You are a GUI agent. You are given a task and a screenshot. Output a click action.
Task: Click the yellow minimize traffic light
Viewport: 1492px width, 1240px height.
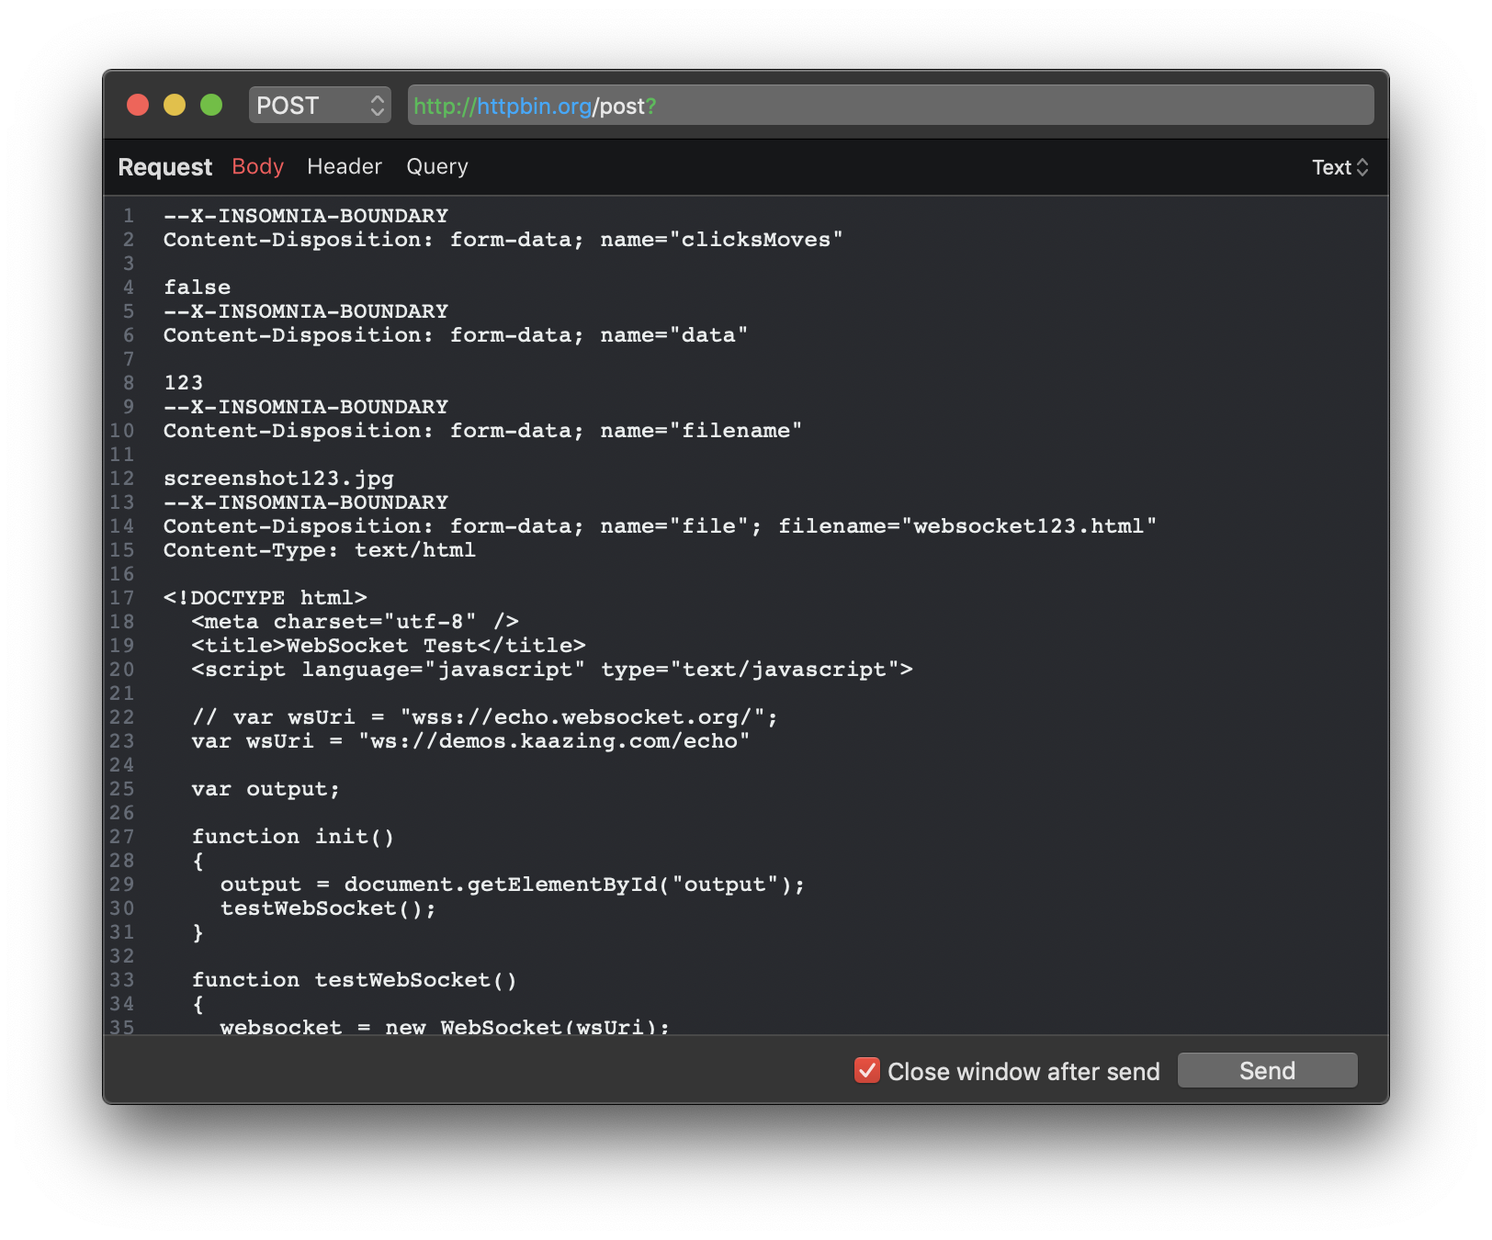(x=174, y=105)
